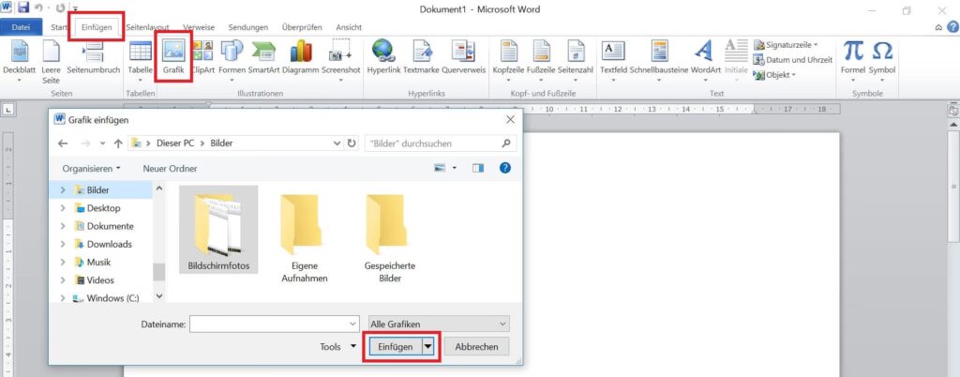Open the Formel equation tool

coord(853,56)
